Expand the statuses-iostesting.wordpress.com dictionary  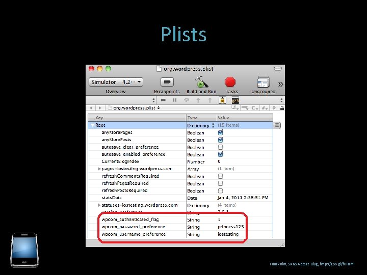99,205
